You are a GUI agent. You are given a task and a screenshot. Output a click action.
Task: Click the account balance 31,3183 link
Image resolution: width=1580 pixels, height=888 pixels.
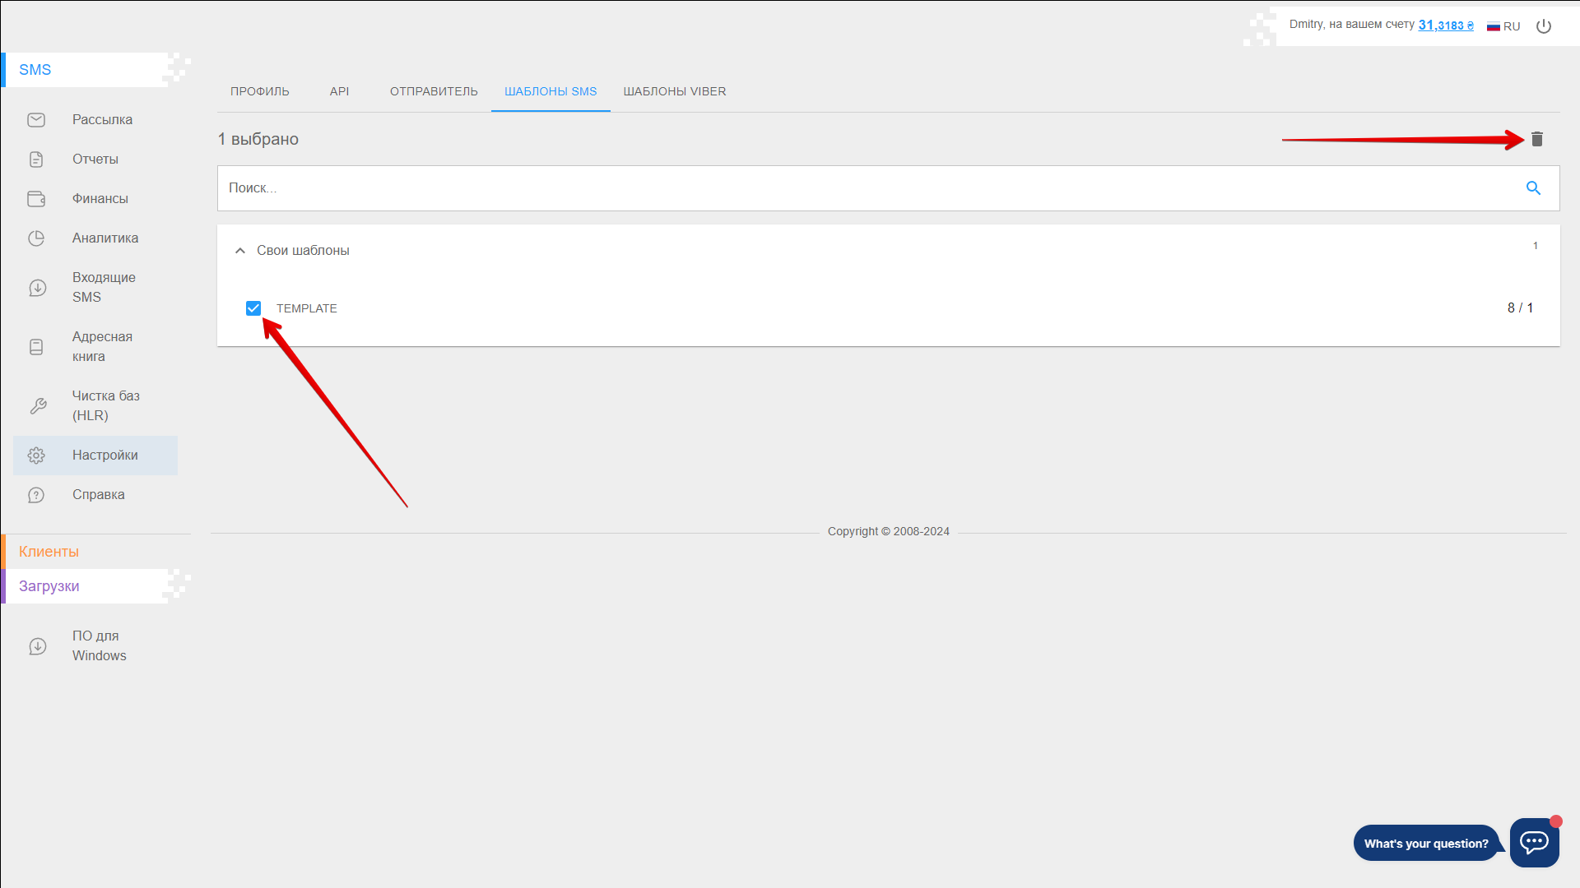[1445, 25]
